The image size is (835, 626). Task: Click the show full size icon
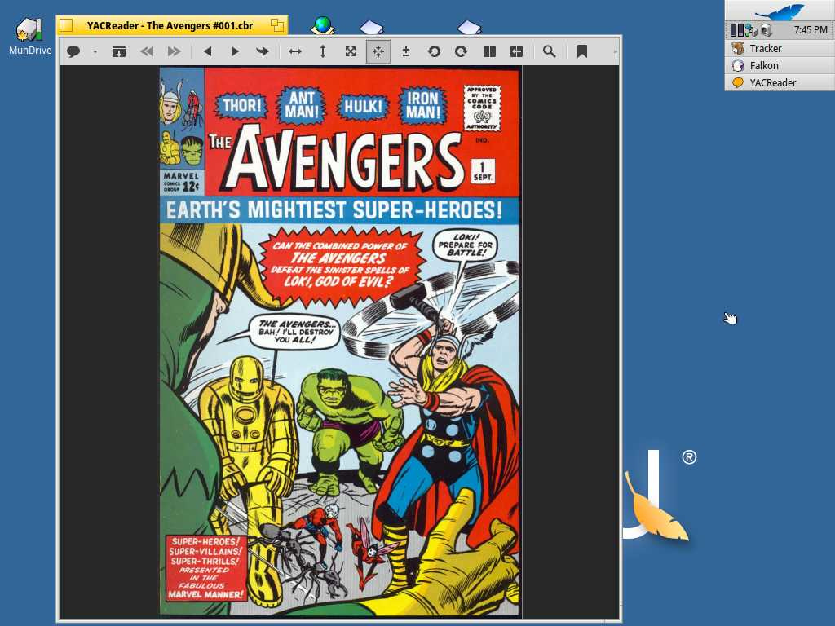pyautogui.click(x=351, y=51)
